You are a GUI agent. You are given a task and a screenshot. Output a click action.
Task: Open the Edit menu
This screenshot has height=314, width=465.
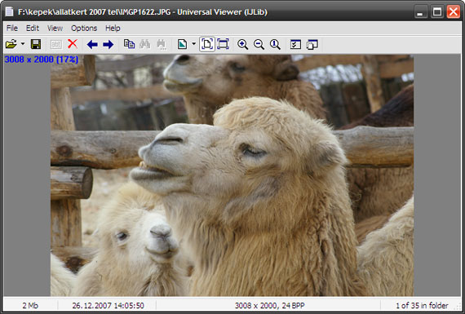click(x=33, y=29)
